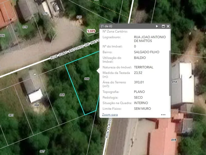This screenshot has width=206, height=155.
Task: Click the RUA FLAVIO street label on map
Action: 108,128
